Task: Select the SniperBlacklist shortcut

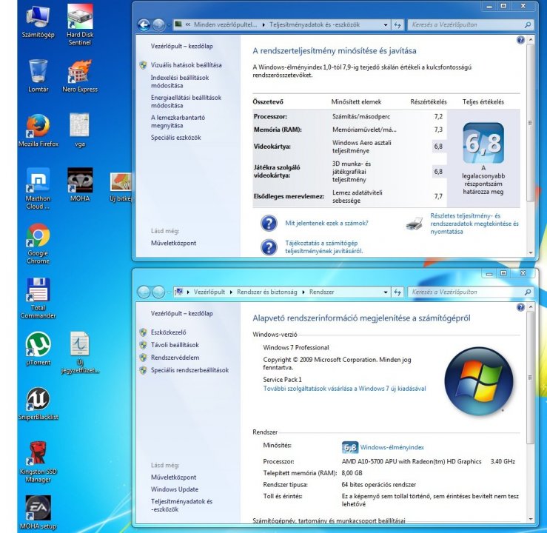Action: [x=38, y=403]
